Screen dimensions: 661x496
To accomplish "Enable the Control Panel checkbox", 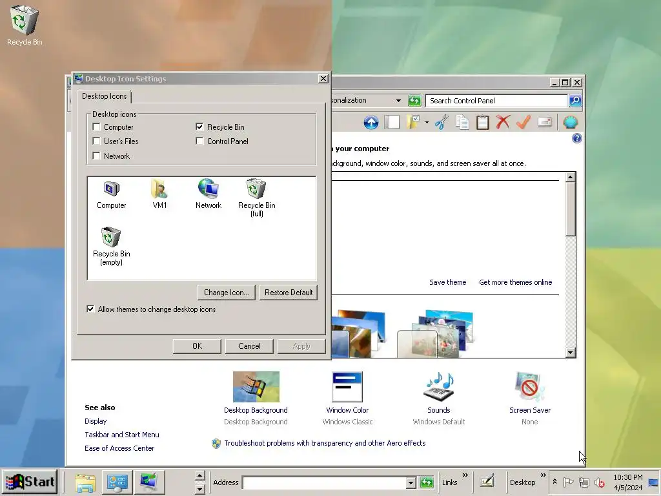I will [x=200, y=141].
